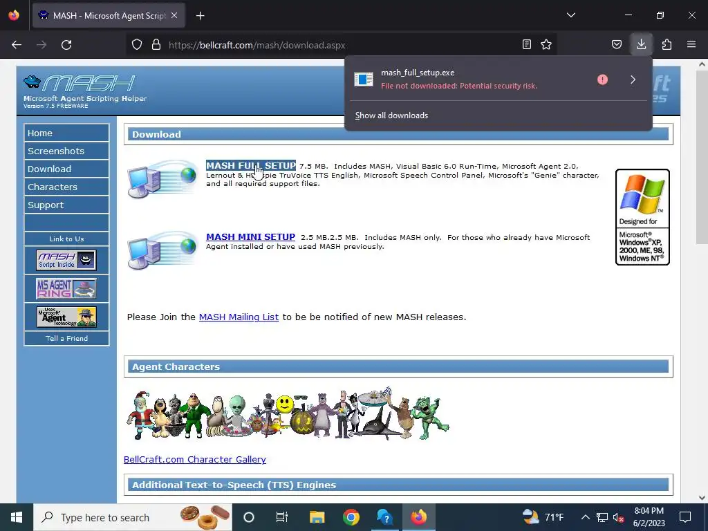This screenshot has width=708, height=531.
Task: Click the MASH Script Inside badge
Action: click(66, 260)
